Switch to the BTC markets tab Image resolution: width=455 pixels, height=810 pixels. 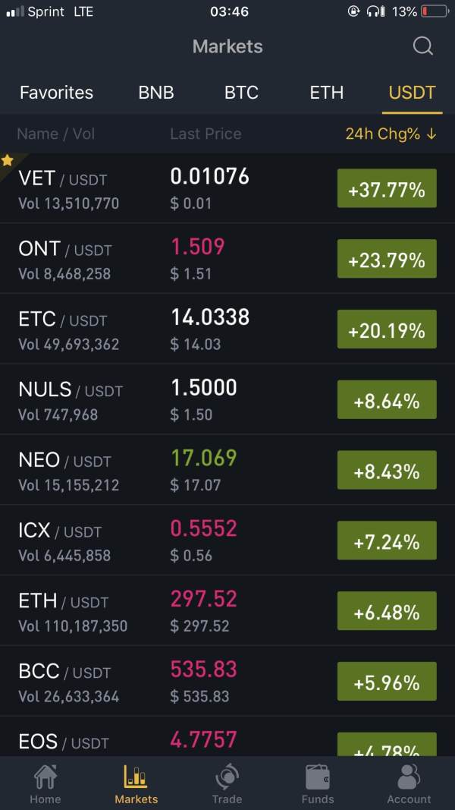(x=241, y=93)
